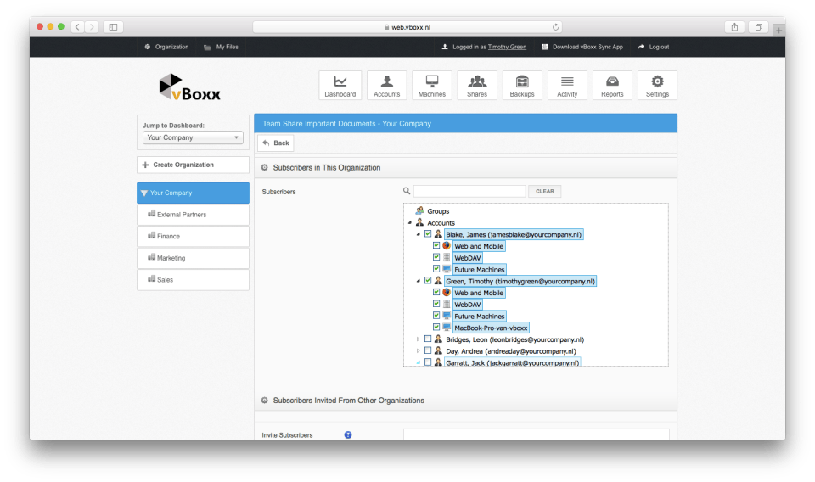Click the Safari share icon
The image size is (815, 482).
tap(734, 27)
